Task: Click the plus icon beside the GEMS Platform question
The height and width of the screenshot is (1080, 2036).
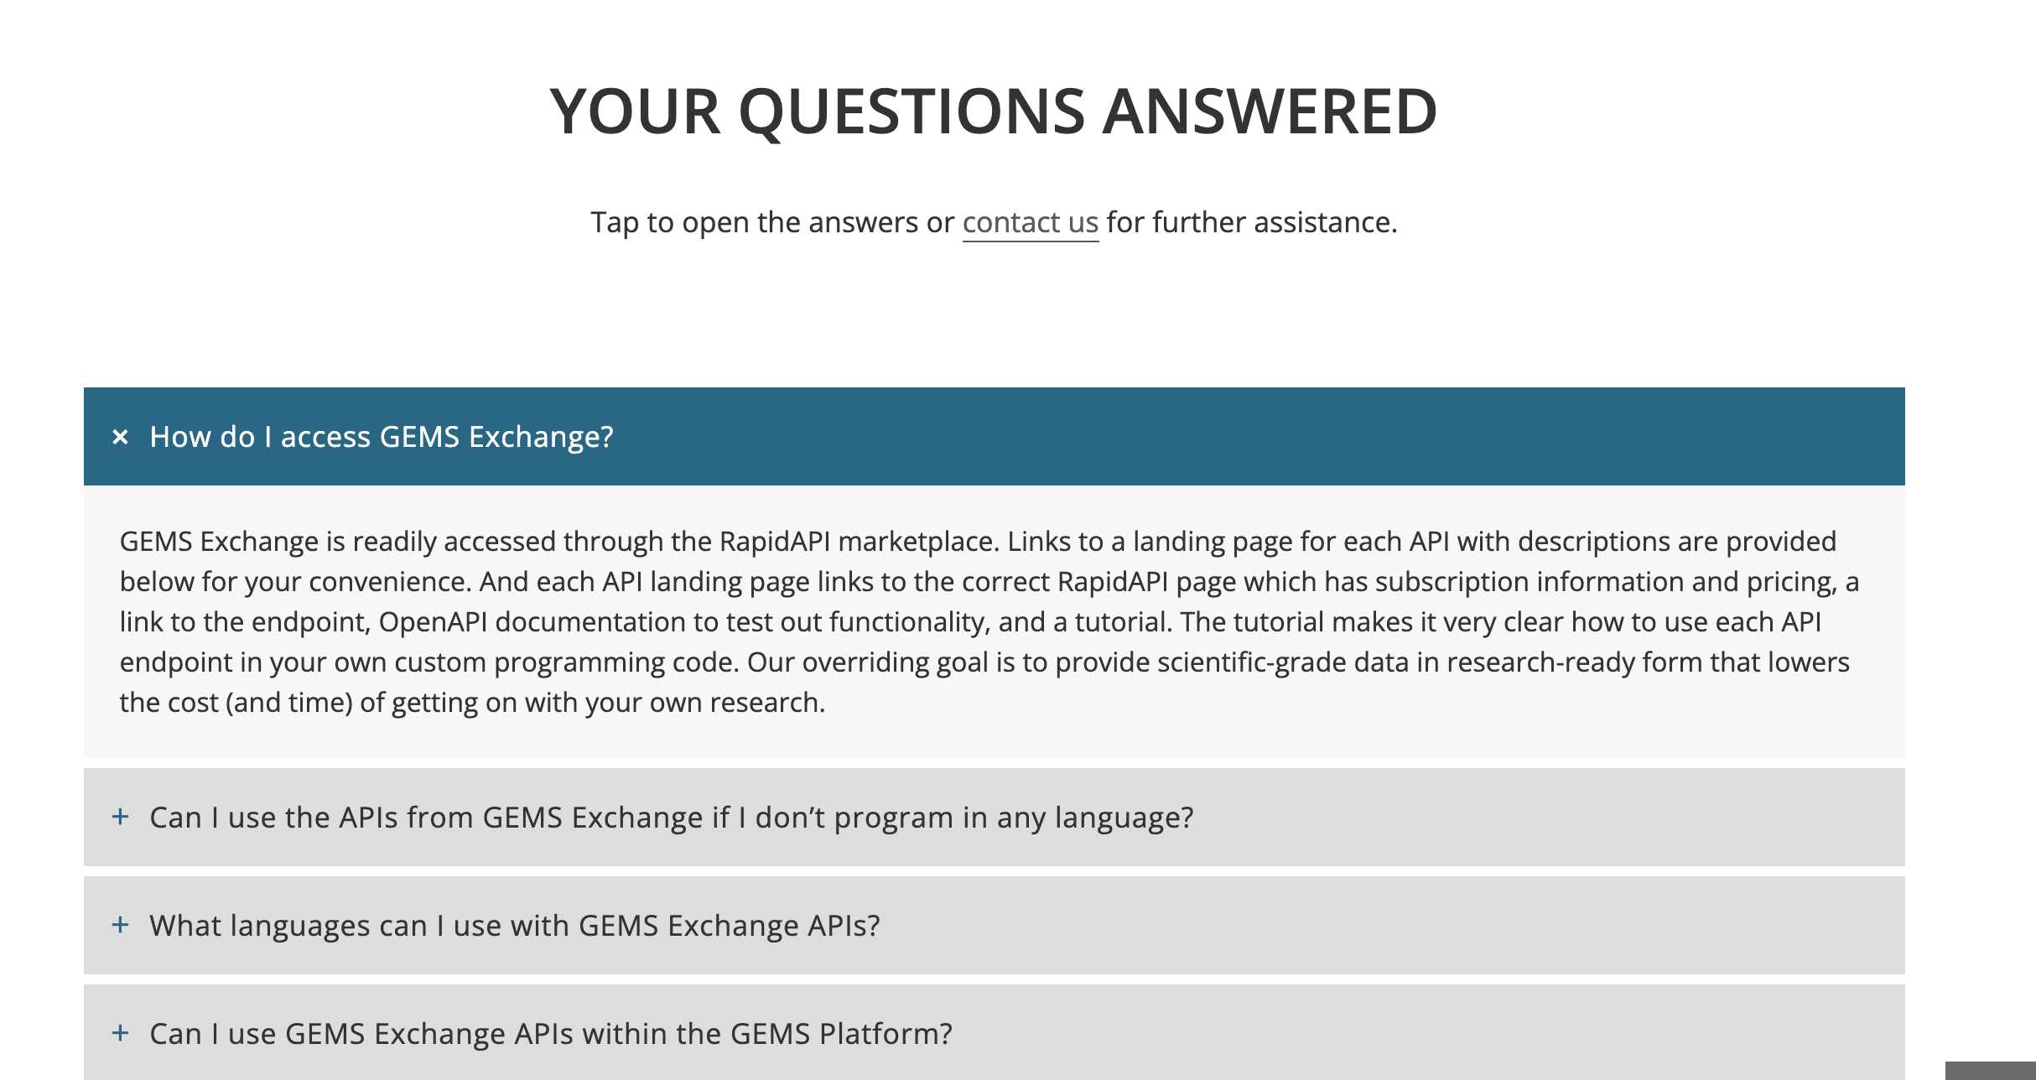Action: point(121,1033)
